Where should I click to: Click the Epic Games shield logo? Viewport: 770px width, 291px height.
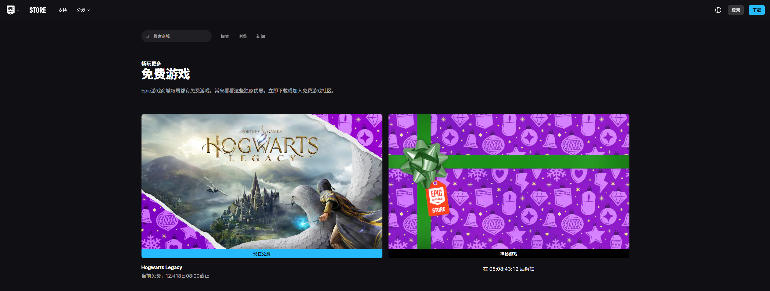coord(11,10)
